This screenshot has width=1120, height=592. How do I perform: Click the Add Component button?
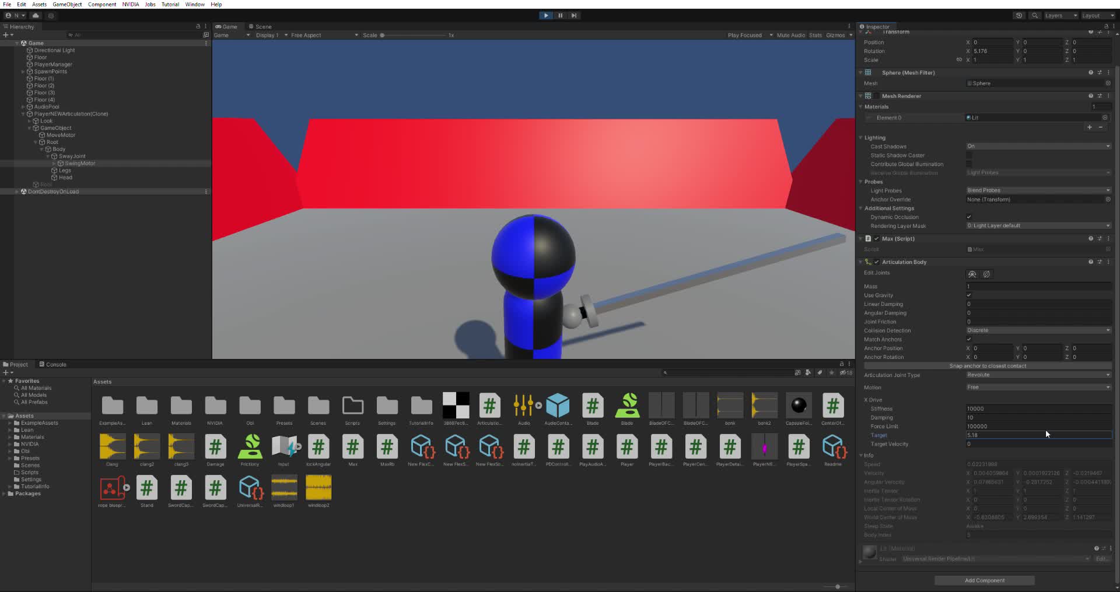tap(984, 580)
